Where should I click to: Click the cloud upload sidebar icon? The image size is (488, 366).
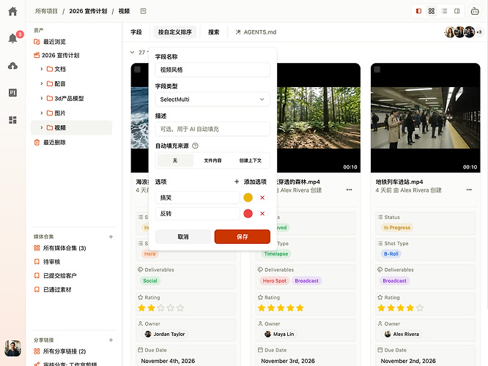[x=12, y=66]
